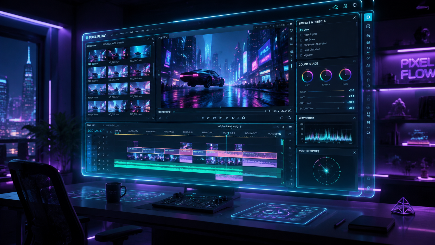The height and width of the screenshot is (245, 435).
Task: Select the ND_001.mov thumbnail
Action: (97, 56)
